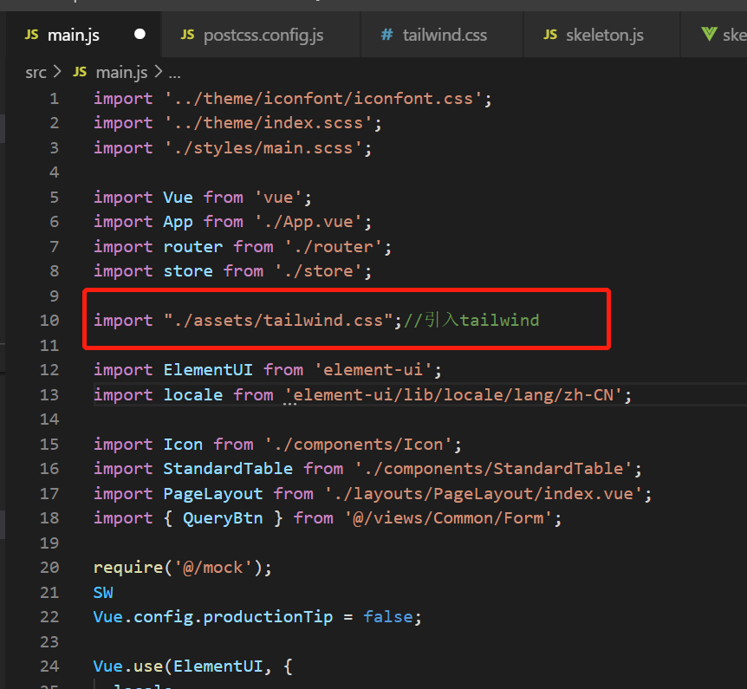Image resolution: width=747 pixels, height=689 pixels.
Task: Click productionTip on line 22
Action: point(268,617)
